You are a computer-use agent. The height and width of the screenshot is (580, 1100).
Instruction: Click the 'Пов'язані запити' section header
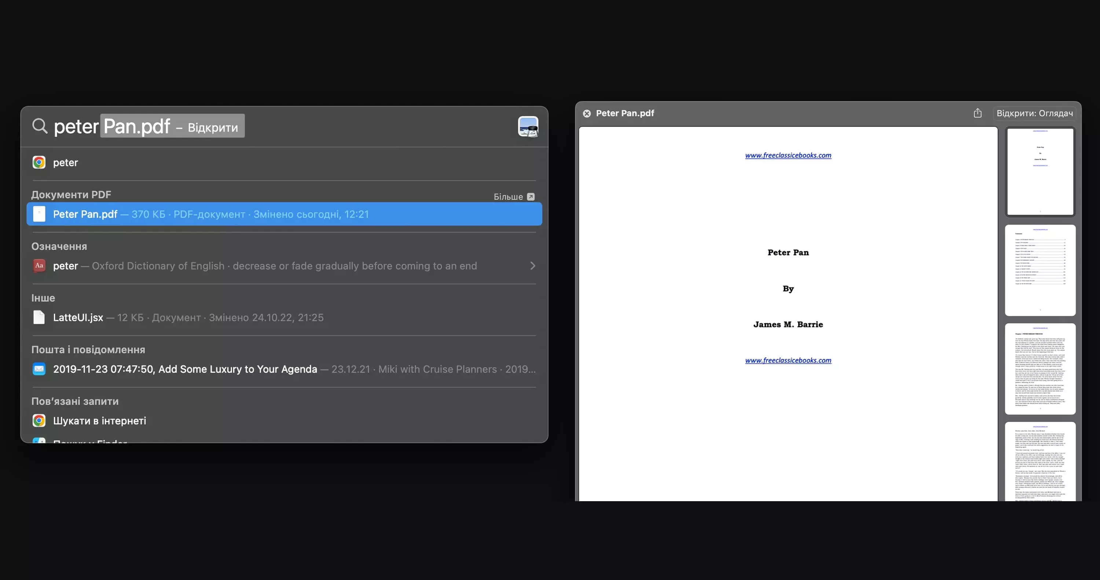point(75,401)
